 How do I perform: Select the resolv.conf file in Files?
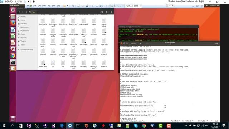point(43,63)
